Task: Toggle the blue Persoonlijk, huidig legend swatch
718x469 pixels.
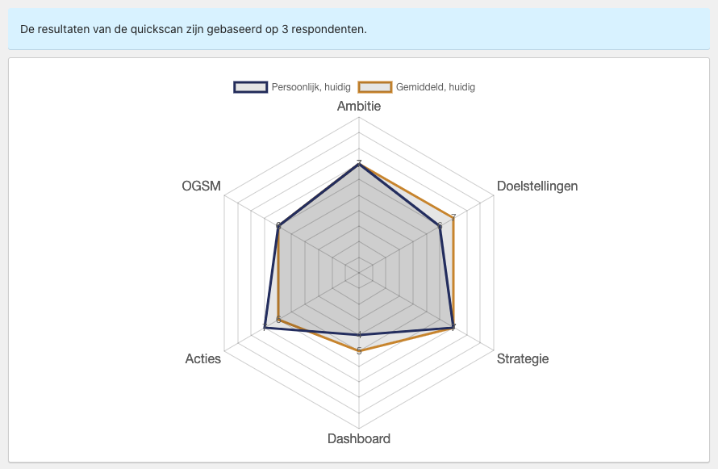Action: point(250,87)
